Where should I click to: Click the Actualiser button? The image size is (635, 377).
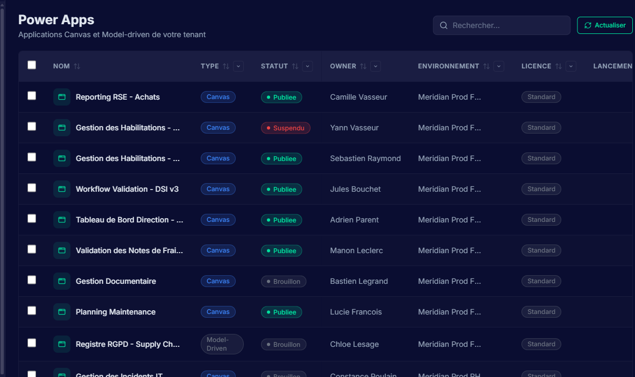[604, 25]
